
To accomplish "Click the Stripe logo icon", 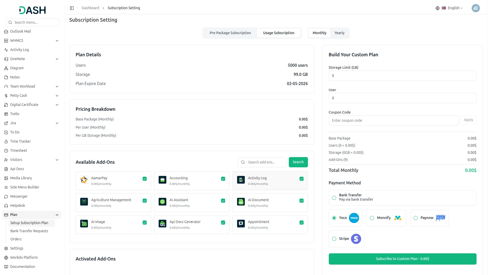I will [x=356, y=239].
